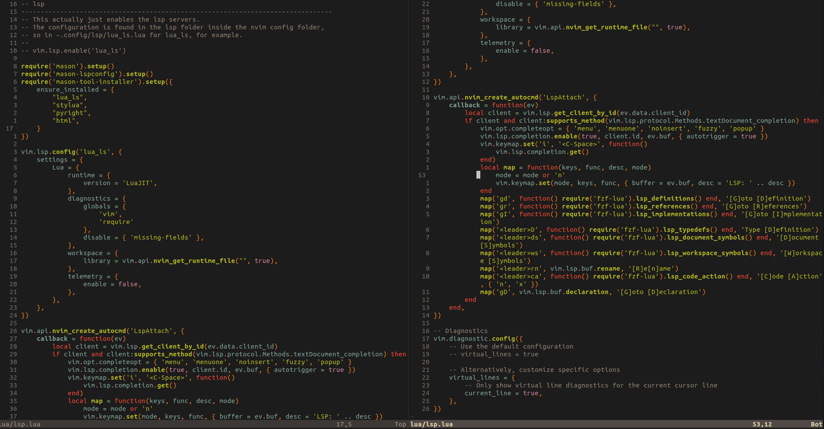Click 'diagnostics = {' in the left pane
Viewport: 824px width, 429px height.
pyautogui.click(x=97, y=198)
